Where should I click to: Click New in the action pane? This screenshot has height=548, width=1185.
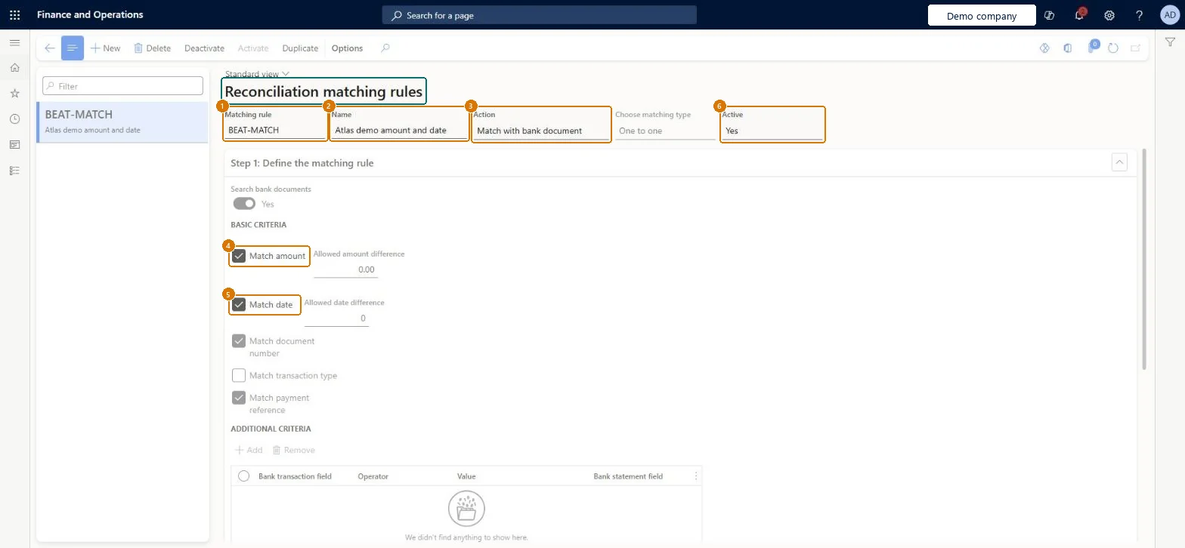(x=105, y=48)
